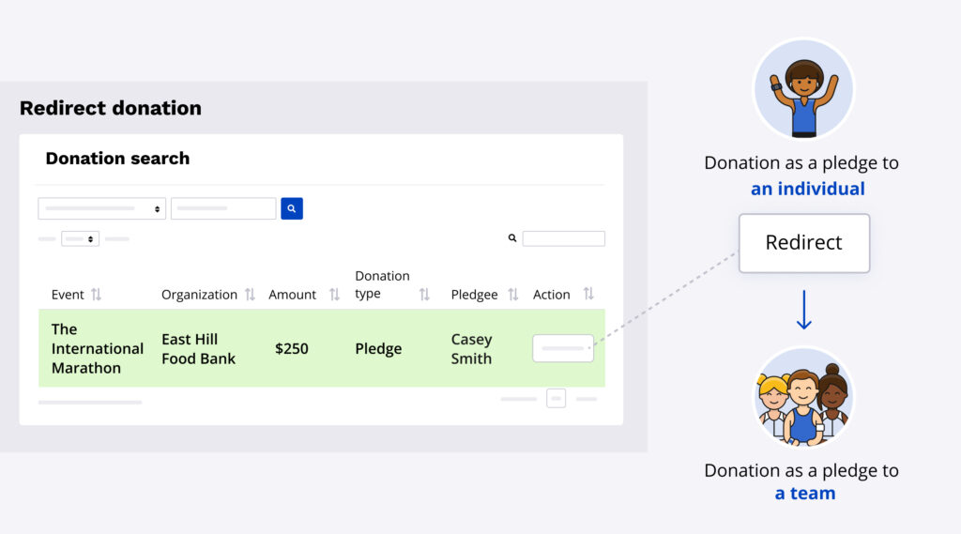This screenshot has width=961, height=534.
Task: Click the Redirect option
Action: coord(803,243)
